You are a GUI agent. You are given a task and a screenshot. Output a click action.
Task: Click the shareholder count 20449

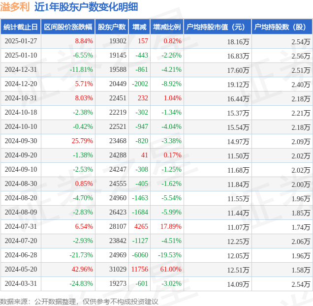118,84
